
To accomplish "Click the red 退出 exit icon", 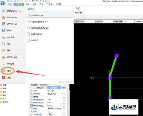I will pos(4,78).
